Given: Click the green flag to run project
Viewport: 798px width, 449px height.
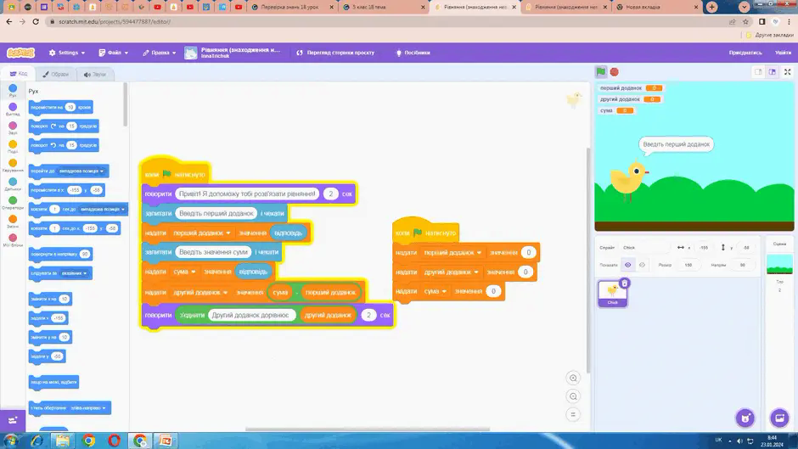Looking at the screenshot, I should tap(601, 72).
